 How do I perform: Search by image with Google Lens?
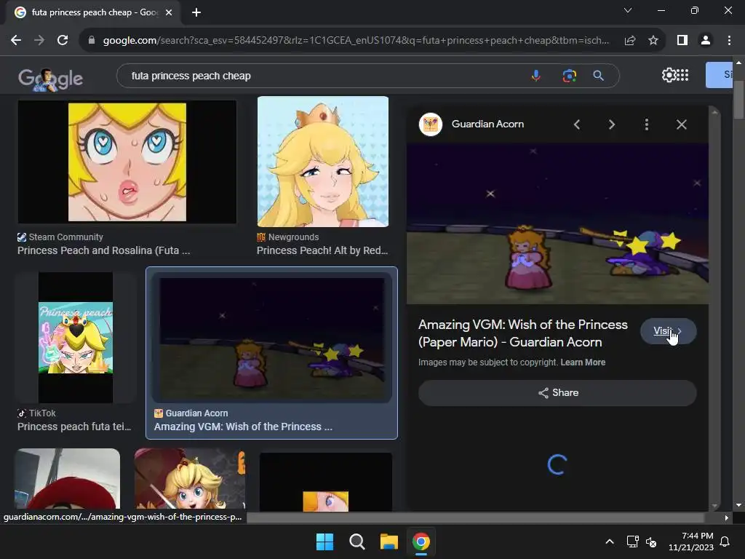click(x=569, y=76)
